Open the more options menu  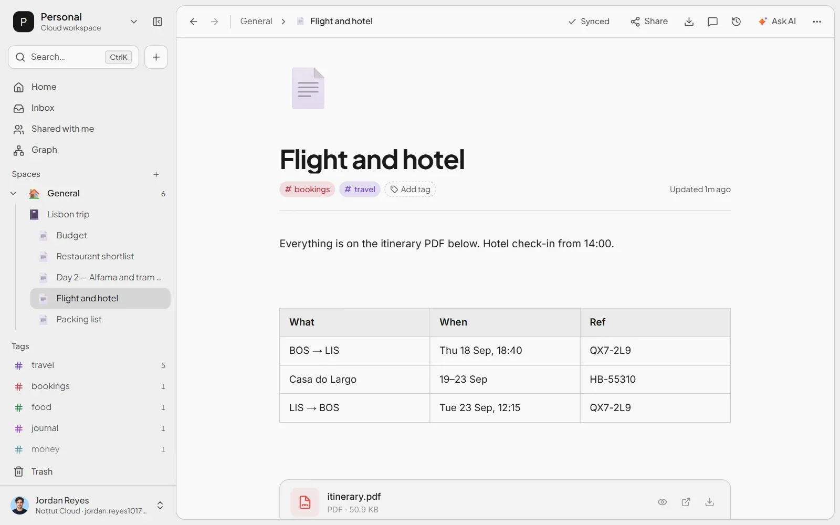(x=817, y=22)
